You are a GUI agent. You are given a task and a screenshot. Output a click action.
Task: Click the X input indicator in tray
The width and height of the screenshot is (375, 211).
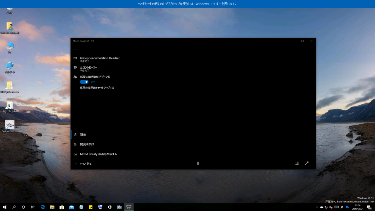[342, 207]
